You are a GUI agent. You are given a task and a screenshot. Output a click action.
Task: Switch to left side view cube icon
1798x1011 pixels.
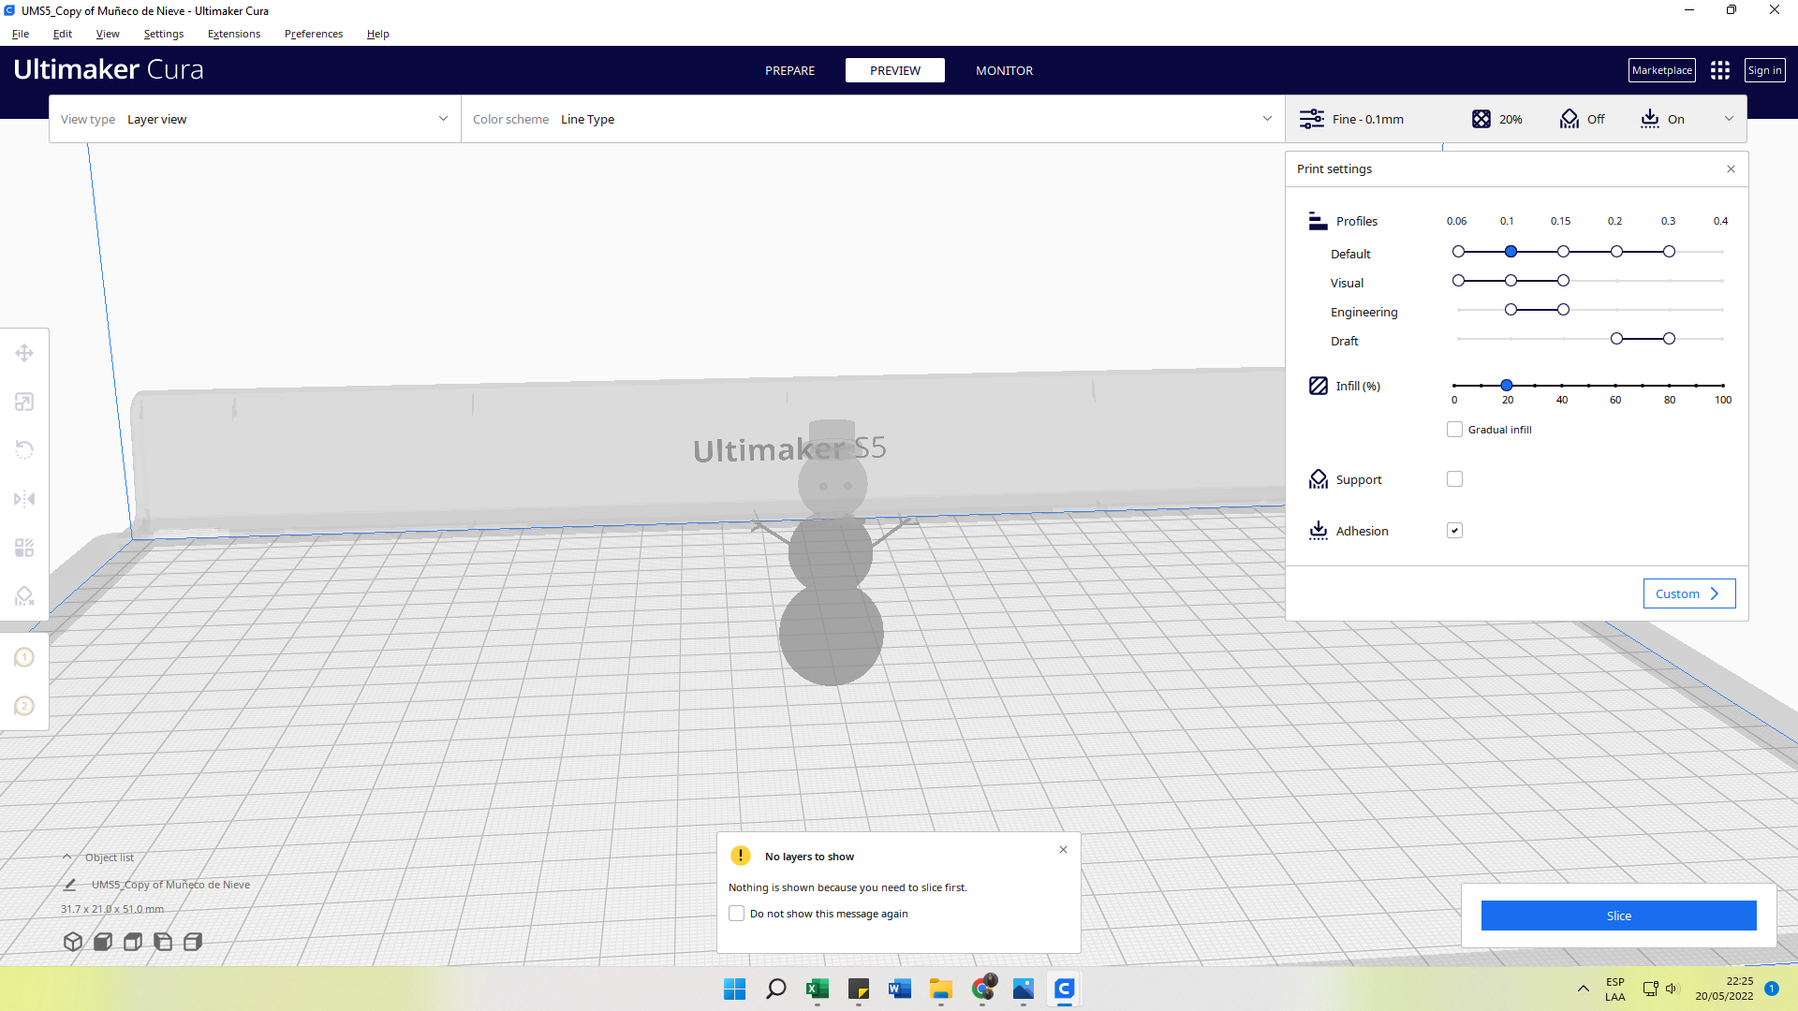(163, 942)
